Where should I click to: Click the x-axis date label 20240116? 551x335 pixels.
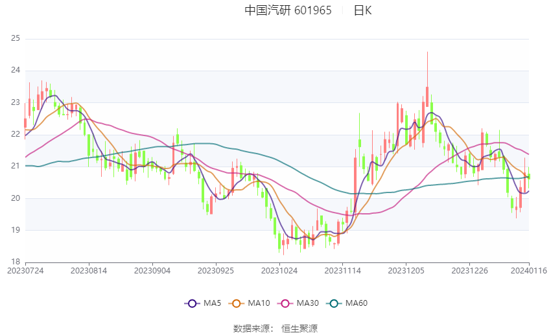tap(529, 271)
